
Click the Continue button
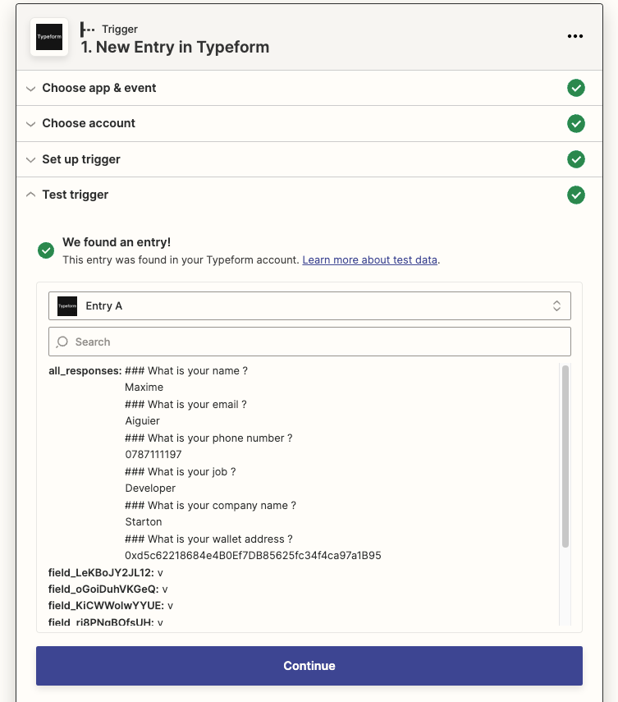point(309,666)
